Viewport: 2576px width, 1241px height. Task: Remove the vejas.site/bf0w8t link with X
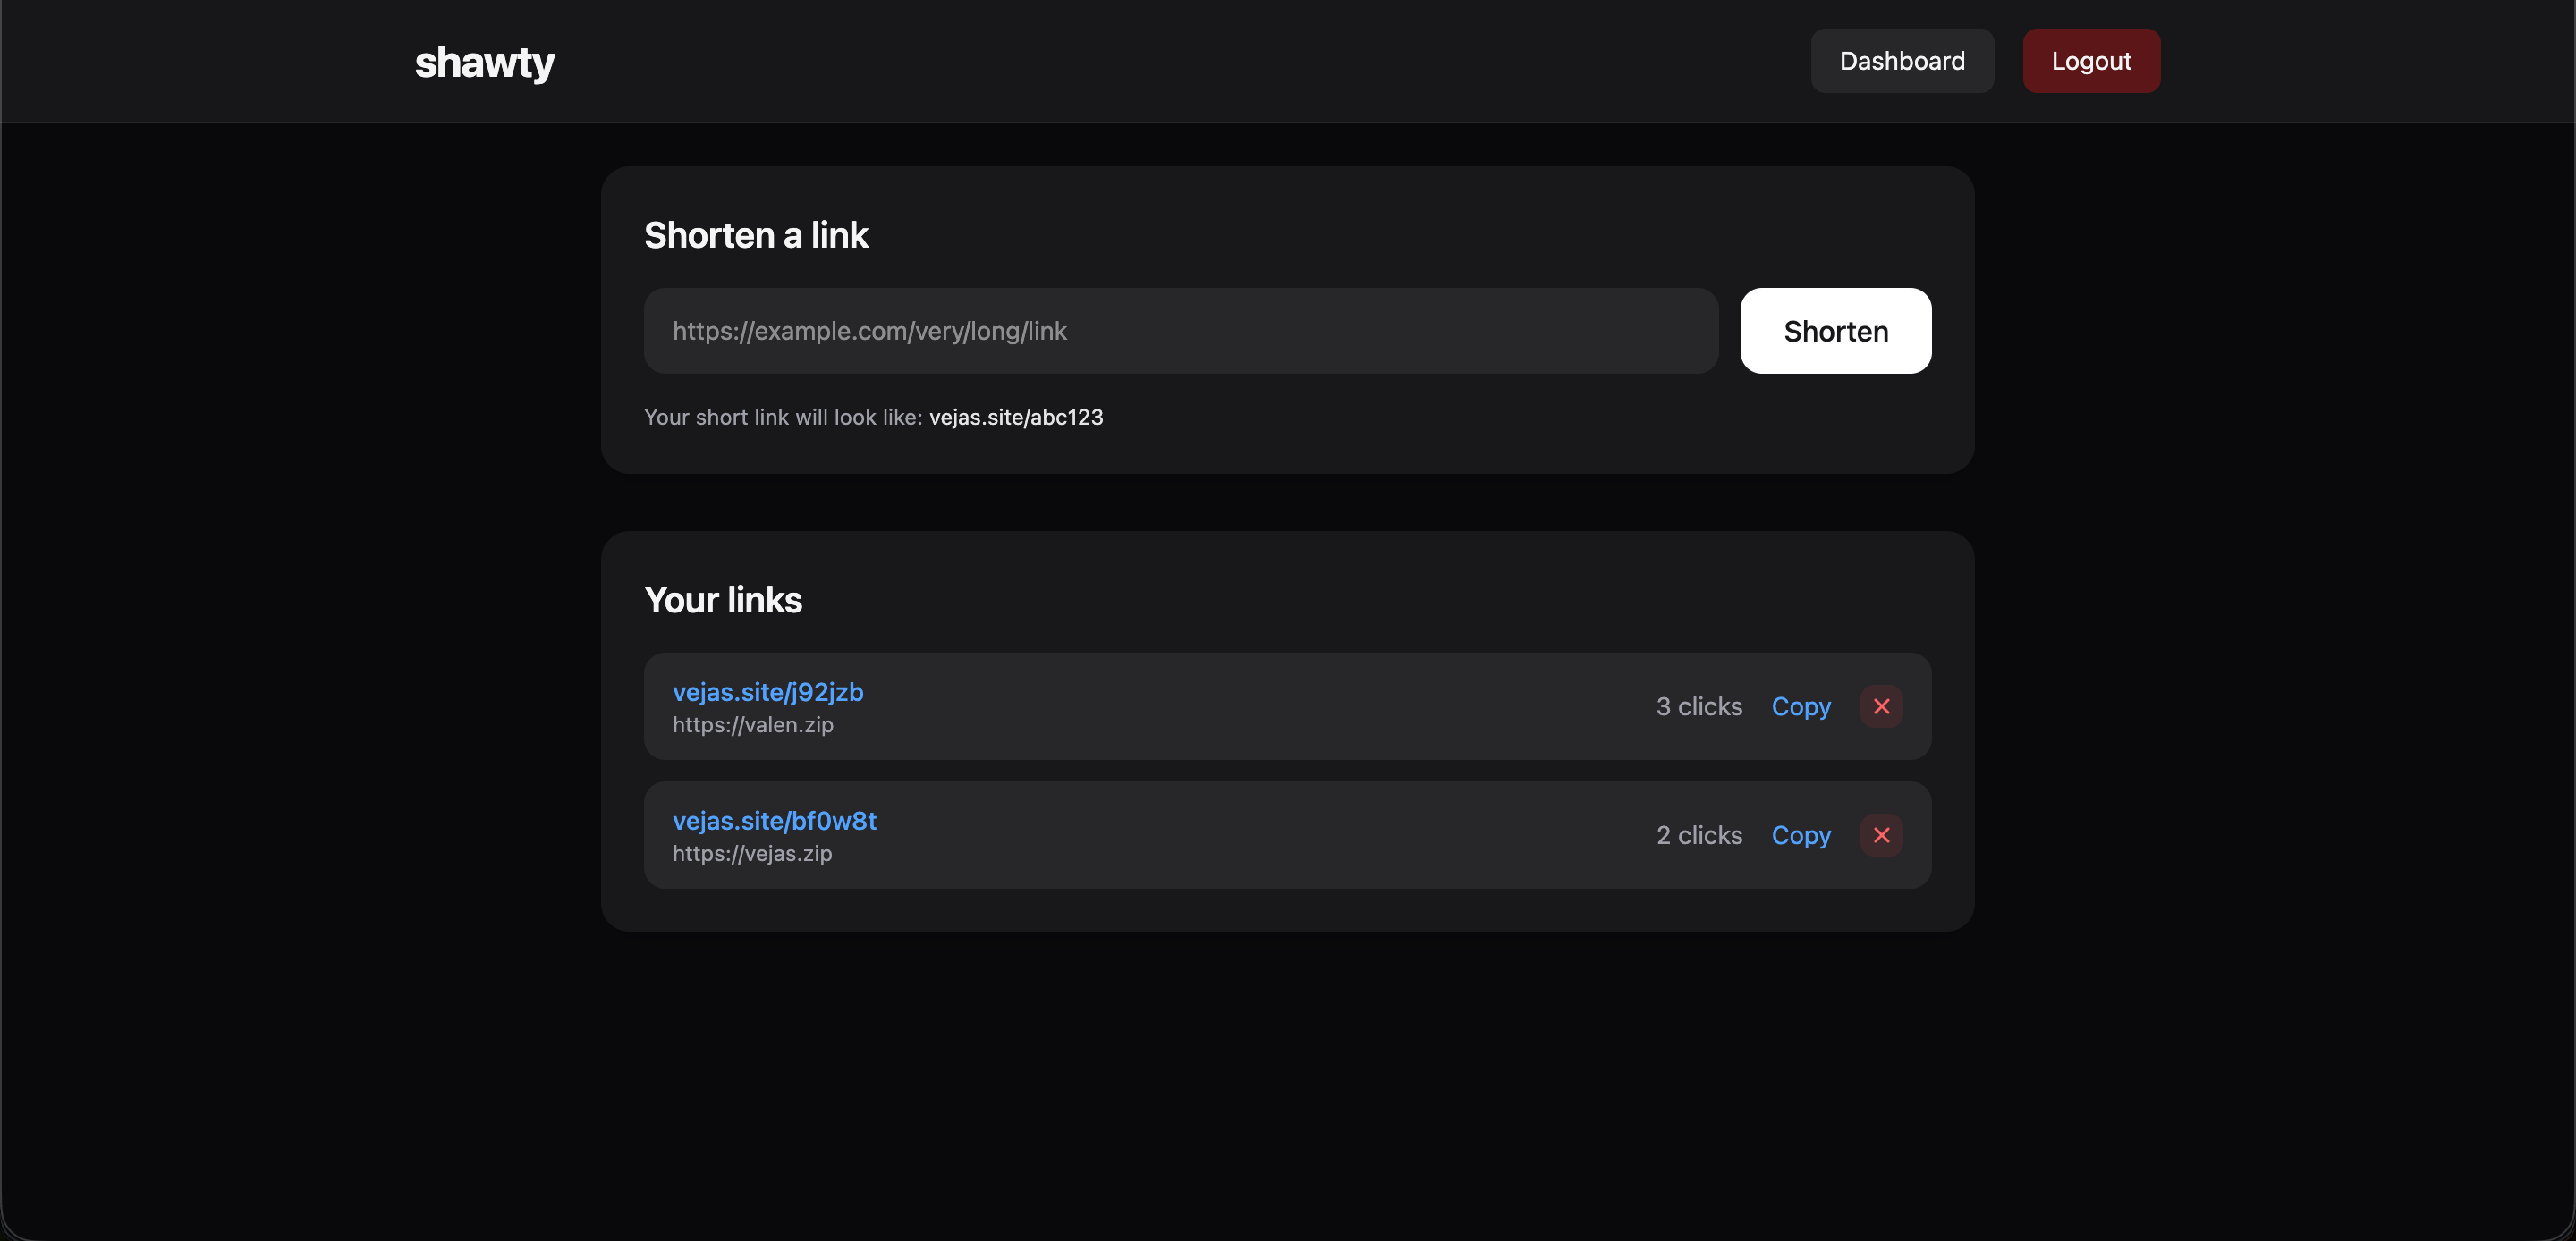[x=1881, y=835]
